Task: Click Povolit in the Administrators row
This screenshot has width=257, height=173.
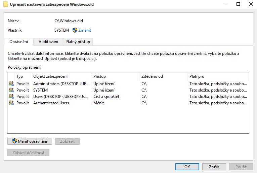Action: pos(23,84)
